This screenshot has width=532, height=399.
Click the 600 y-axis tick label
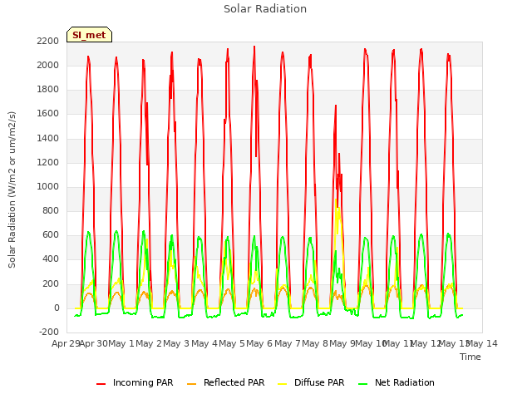(x=51, y=234)
